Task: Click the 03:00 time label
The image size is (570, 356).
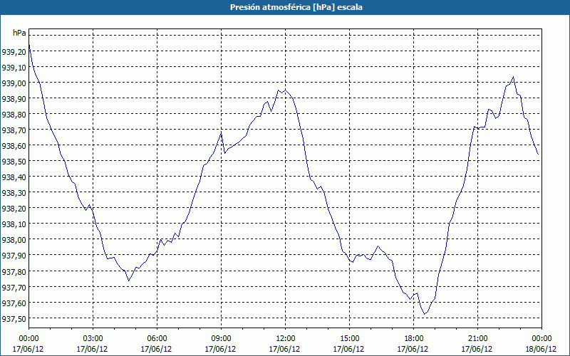Action: point(93,339)
